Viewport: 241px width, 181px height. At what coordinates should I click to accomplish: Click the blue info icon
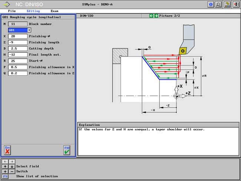pyautogui.click(x=211, y=4)
